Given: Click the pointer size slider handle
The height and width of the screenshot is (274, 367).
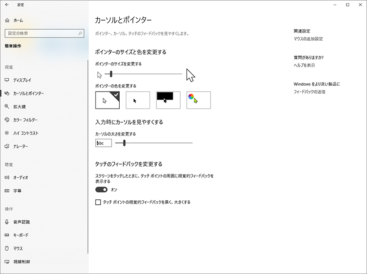Looking at the screenshot, I should [111, 74].
